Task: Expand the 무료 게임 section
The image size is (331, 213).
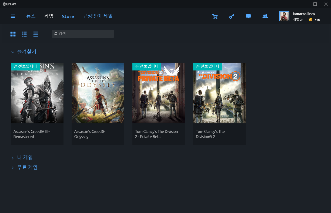Action: (x=13, y=168)
